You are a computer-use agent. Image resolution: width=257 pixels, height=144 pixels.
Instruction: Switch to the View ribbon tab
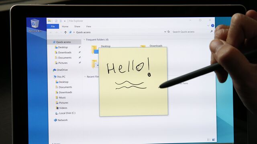tap(88, 26)
